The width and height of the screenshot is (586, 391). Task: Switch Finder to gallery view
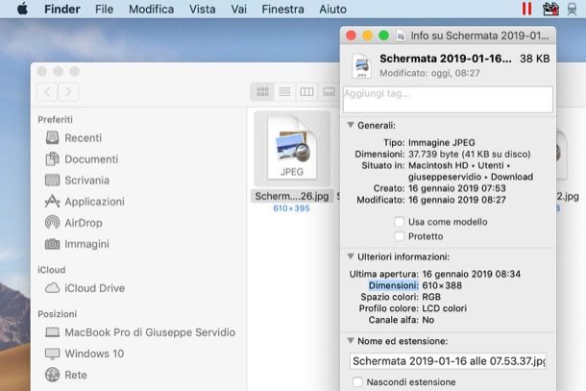329,91
